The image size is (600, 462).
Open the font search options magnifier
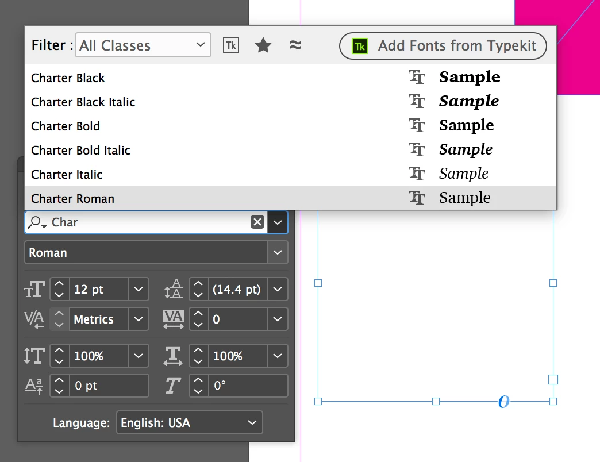[x=37, y=222]
